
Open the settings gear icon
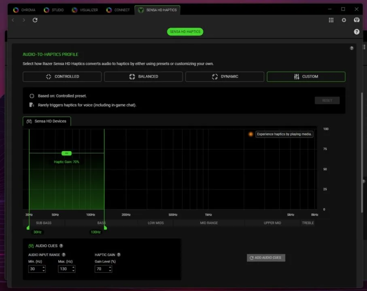(344, 20)
